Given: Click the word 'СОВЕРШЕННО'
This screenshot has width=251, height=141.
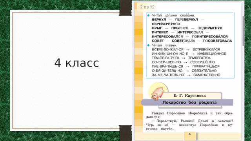Looking at the screenshot, I should point(202,62).
